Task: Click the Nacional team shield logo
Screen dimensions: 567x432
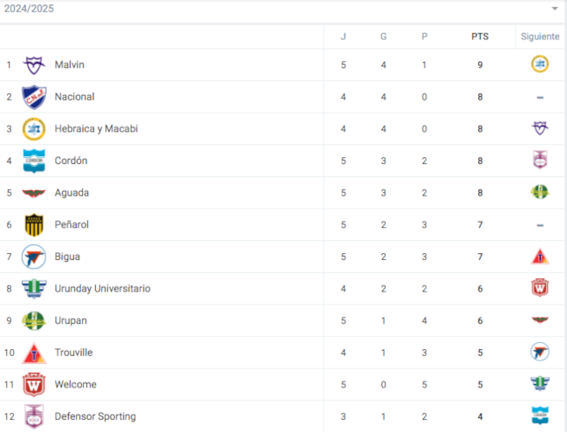Action: 34,97
